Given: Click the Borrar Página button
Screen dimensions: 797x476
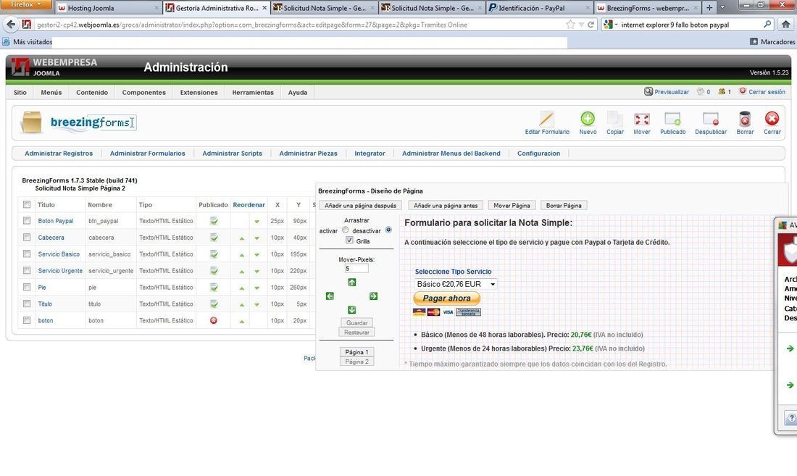Looking at the screenshot, I should pos(564,205).
